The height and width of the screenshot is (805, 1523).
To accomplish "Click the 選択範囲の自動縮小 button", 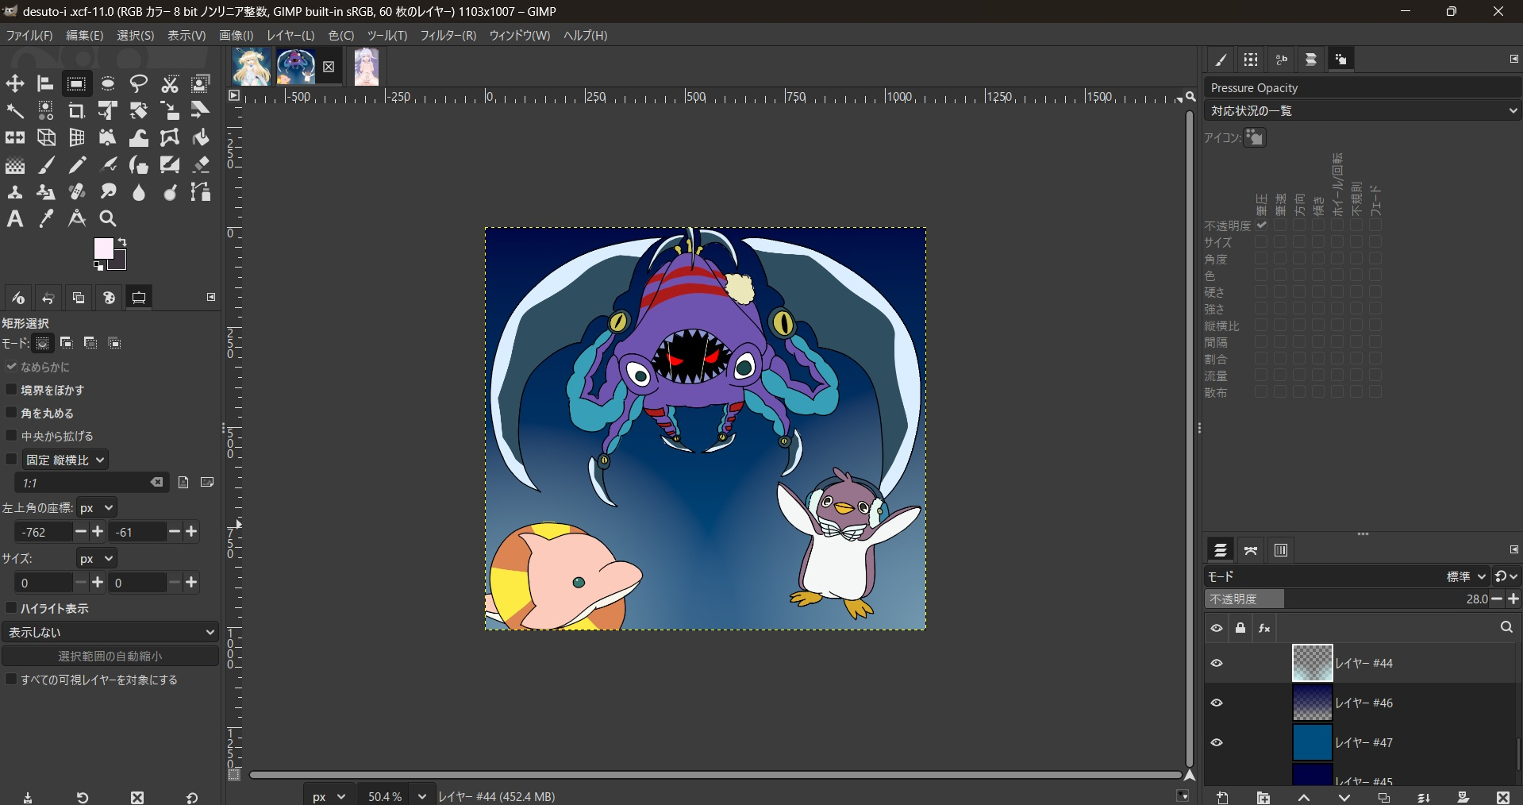I will [110, 656].
